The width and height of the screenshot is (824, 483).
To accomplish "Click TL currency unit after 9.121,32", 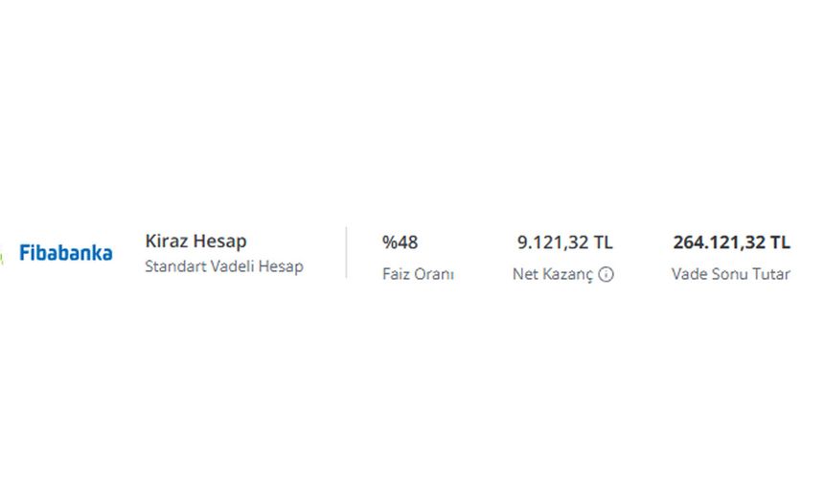I will [604, 242].
